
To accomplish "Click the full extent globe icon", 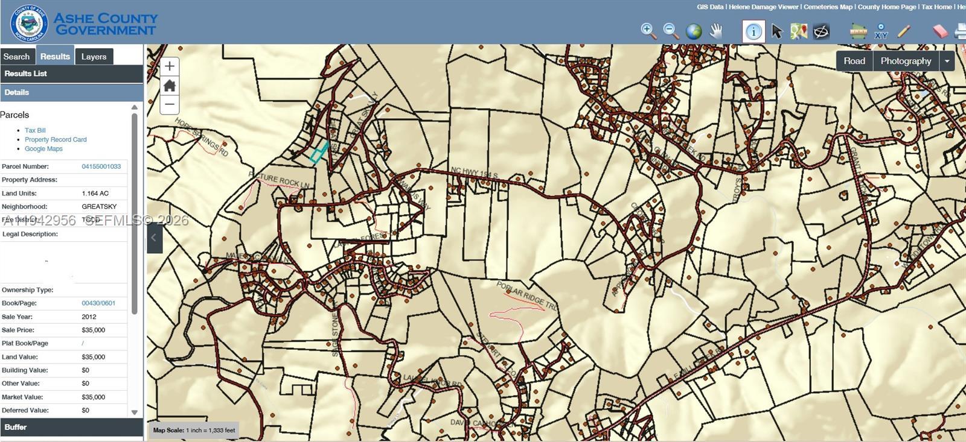I will pos(694,31).
